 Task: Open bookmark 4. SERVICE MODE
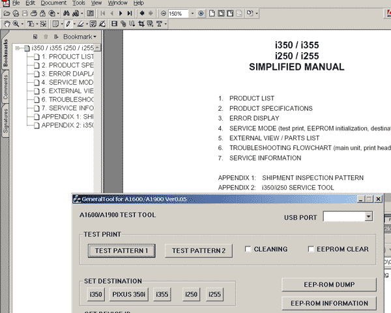[x=67, y=82]
